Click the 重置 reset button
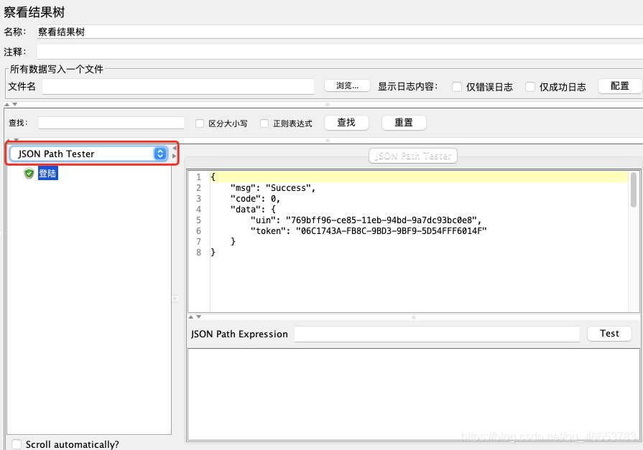The image size is (643, 450). [x=404, y=123]
